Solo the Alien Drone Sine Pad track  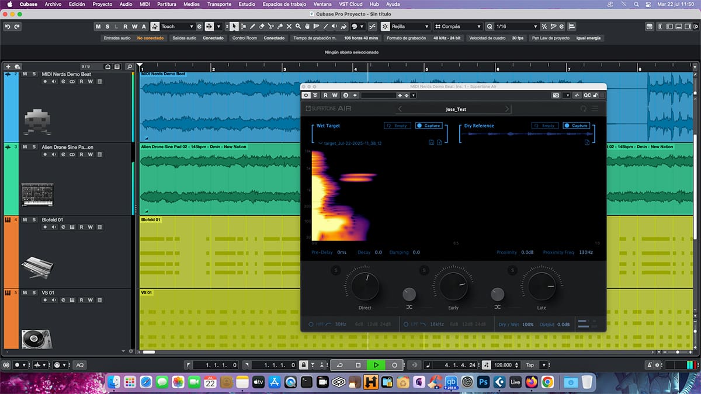click(x=33, y=147)
